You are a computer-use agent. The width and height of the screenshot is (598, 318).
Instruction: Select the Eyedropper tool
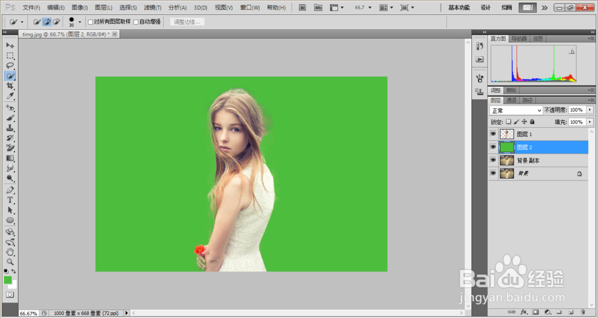pyautogui.click(x=10, y=96)
